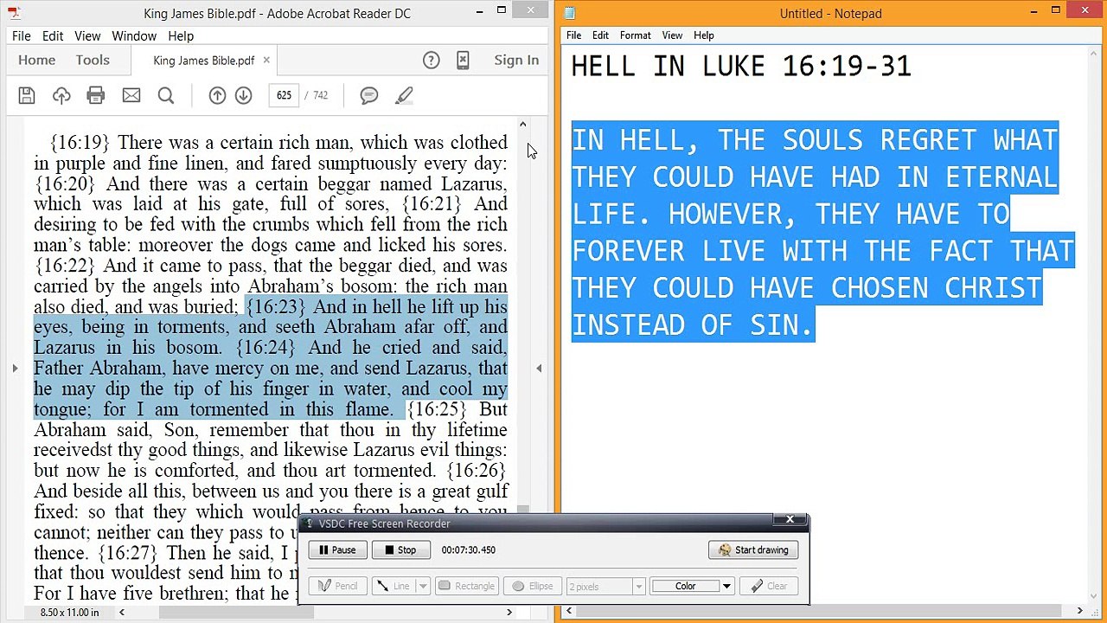Open the Help menu in Notepad
This screenshot has height=623, width=1107.
(x=704, y=35)
